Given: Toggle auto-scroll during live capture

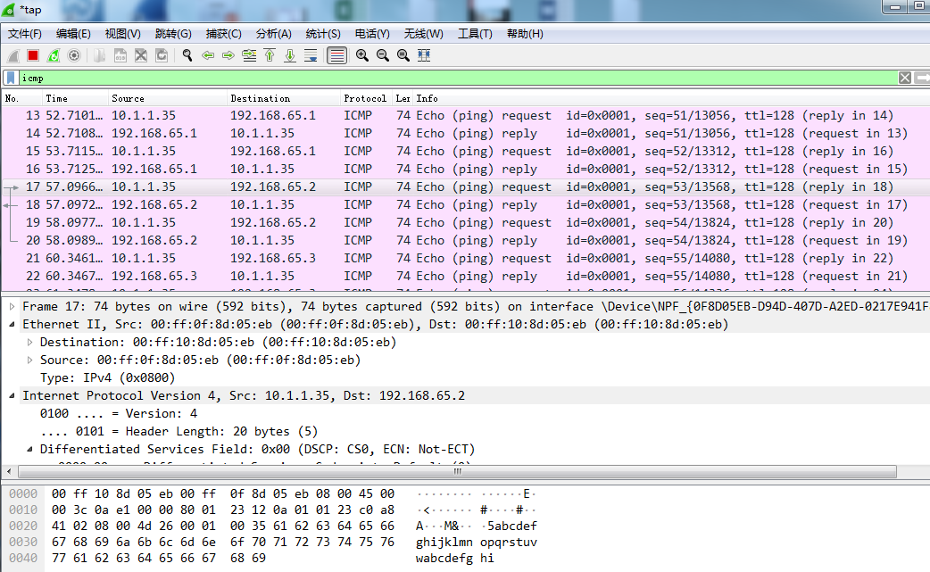Looking at the screenshot, I should click(311, 54).
